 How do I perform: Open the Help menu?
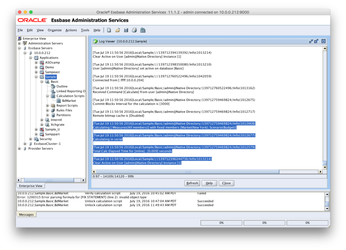click(97, 30)
